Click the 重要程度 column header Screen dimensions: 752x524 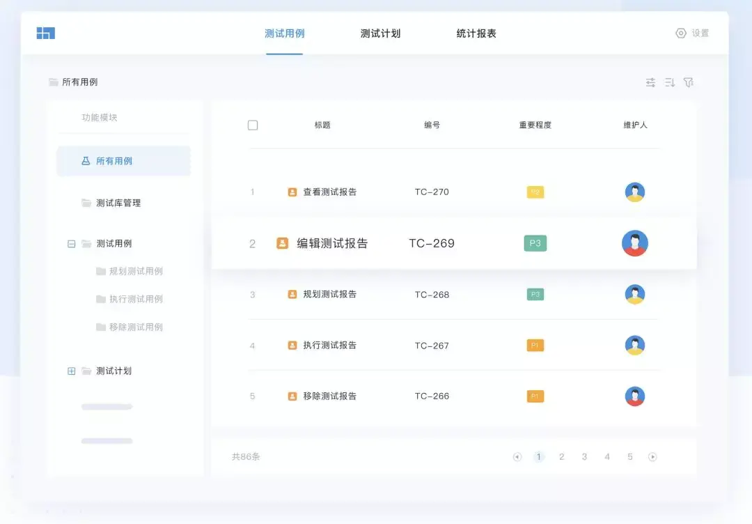tap(535, 125)
